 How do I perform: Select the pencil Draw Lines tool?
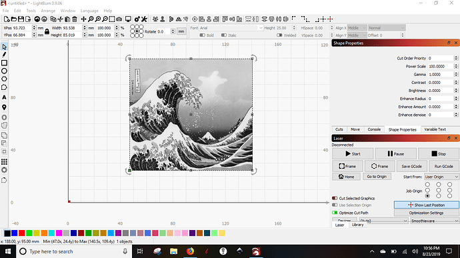tap(4, 55)
